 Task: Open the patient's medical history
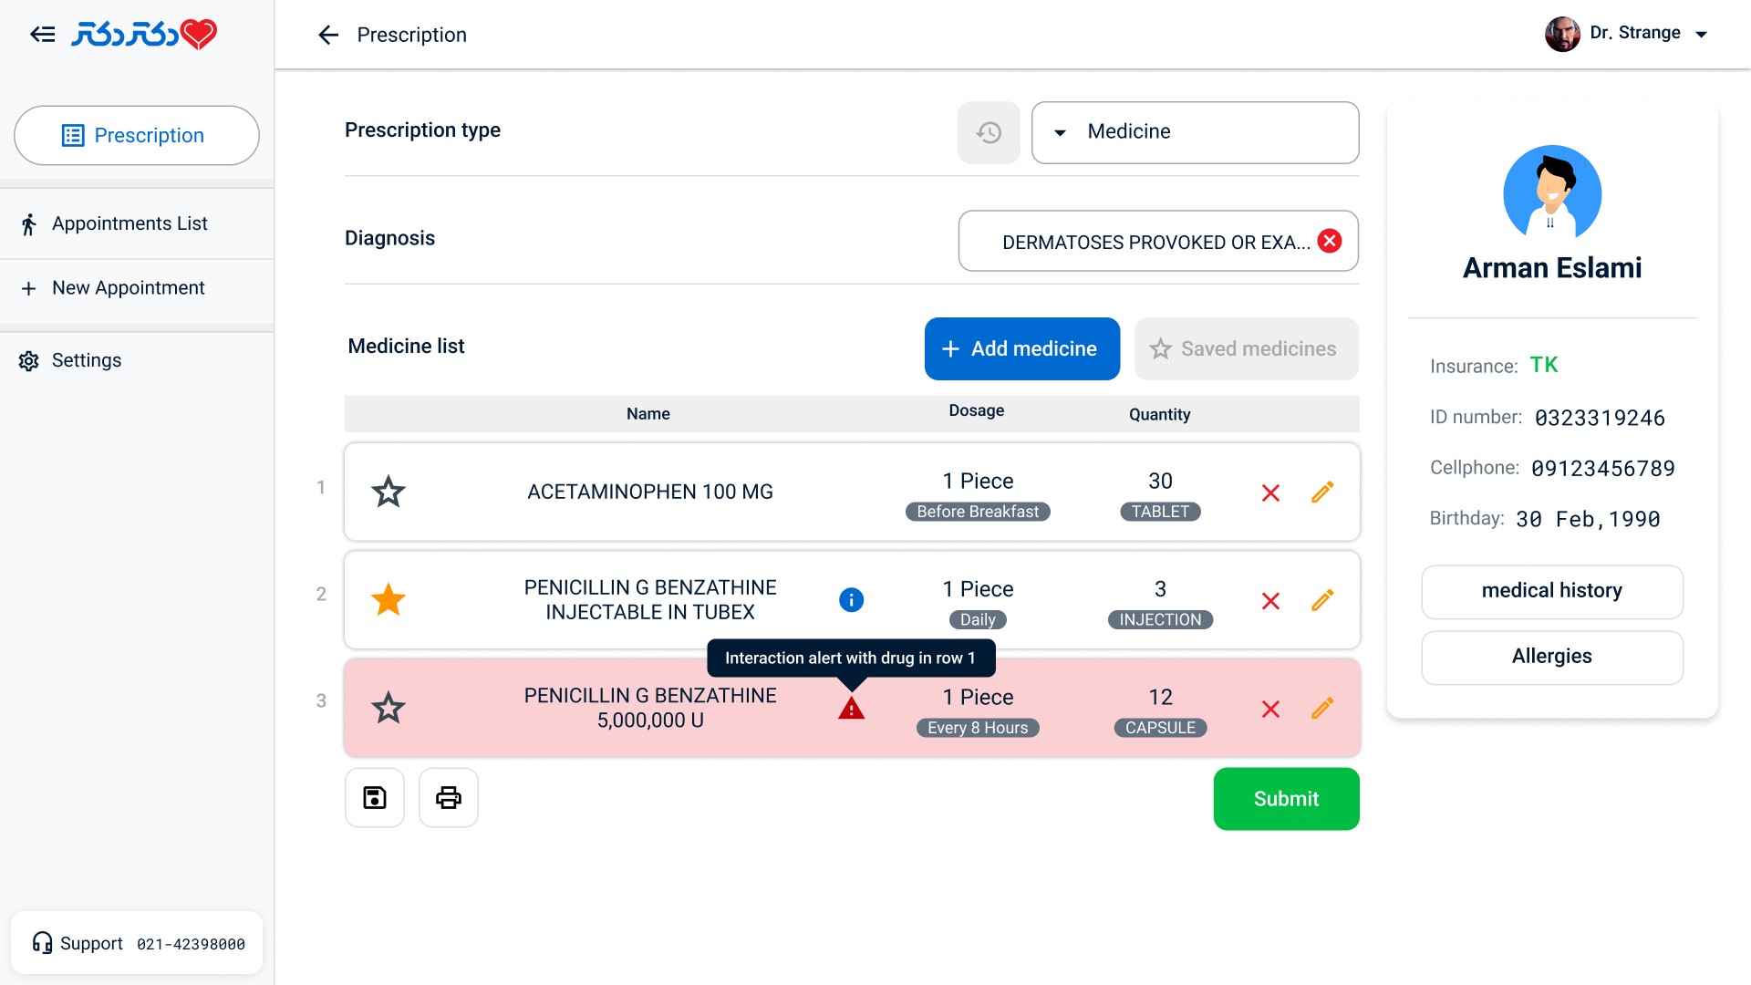tap(1551, 591)
